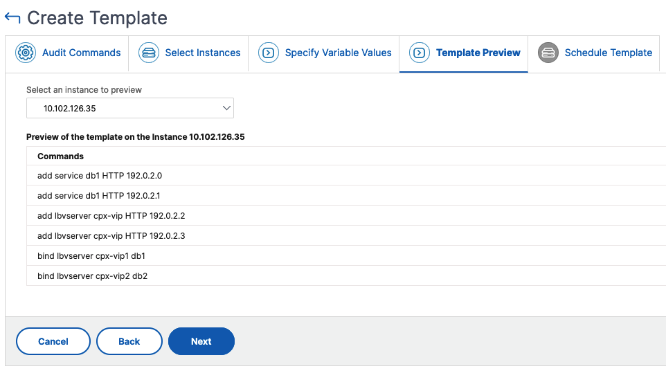666x371 pixels.
Task: Select the add lbvserver 192.0.2.3 row
Action: 346,235
